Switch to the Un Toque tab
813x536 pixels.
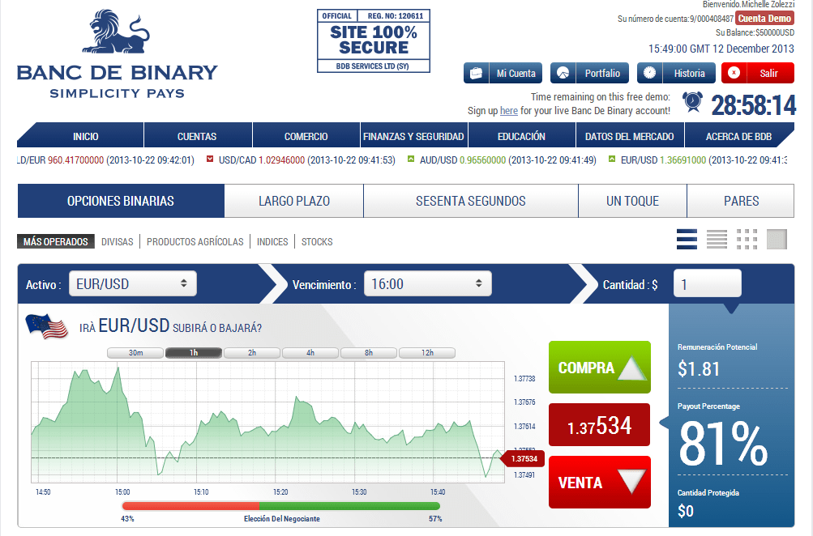(x=632, y=201)
